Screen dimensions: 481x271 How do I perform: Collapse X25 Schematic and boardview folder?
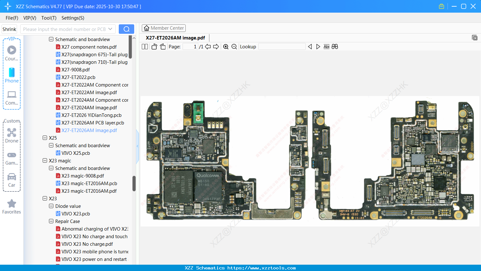click(x=51, y=146)
